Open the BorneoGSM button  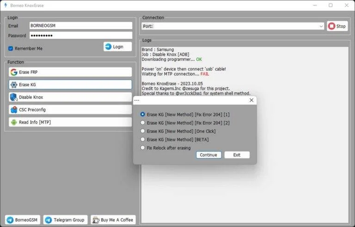pos(22,220)
